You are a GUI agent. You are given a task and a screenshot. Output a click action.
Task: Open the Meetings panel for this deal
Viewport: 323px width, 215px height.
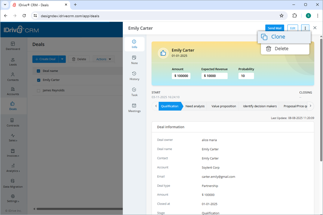(x=134, y=108)
